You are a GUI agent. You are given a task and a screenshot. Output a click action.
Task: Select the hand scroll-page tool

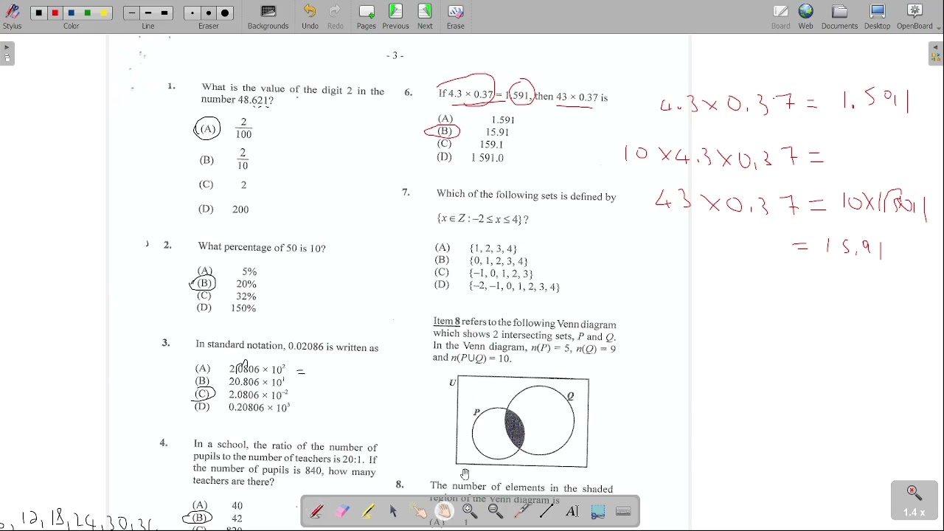click(x=445, y=511)
